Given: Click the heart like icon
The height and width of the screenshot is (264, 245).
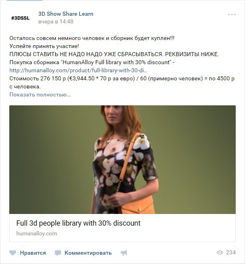Looking at the screenshot, I should click(13, 253).
